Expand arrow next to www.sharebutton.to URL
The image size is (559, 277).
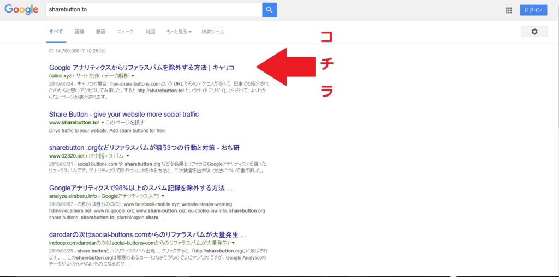click(103, 123)
